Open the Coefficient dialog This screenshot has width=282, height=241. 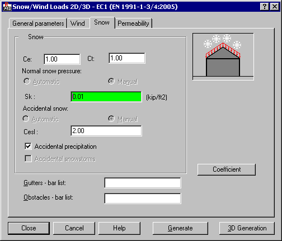point(227,169)
